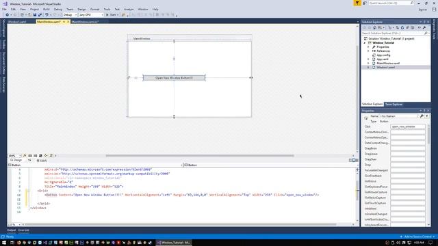Expand the MainWindow.xaml node
The width and height of the screenshot is (438, 246).
(x=368, y=64)
